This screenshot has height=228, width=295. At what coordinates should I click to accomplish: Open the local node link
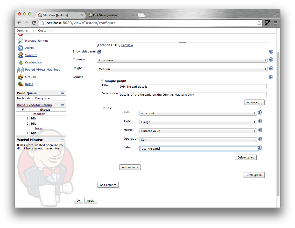point(39,128)
